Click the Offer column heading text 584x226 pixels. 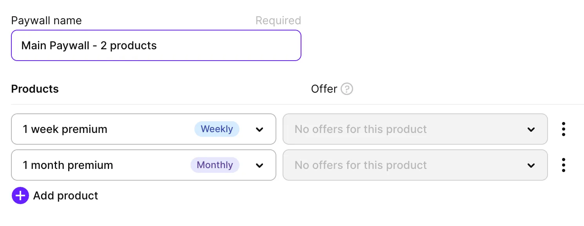coord(324,89)
